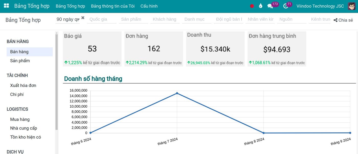Viewport: 358px width, 154px height.
Task: Open the Danh mục filter
Action: (197, 19)
